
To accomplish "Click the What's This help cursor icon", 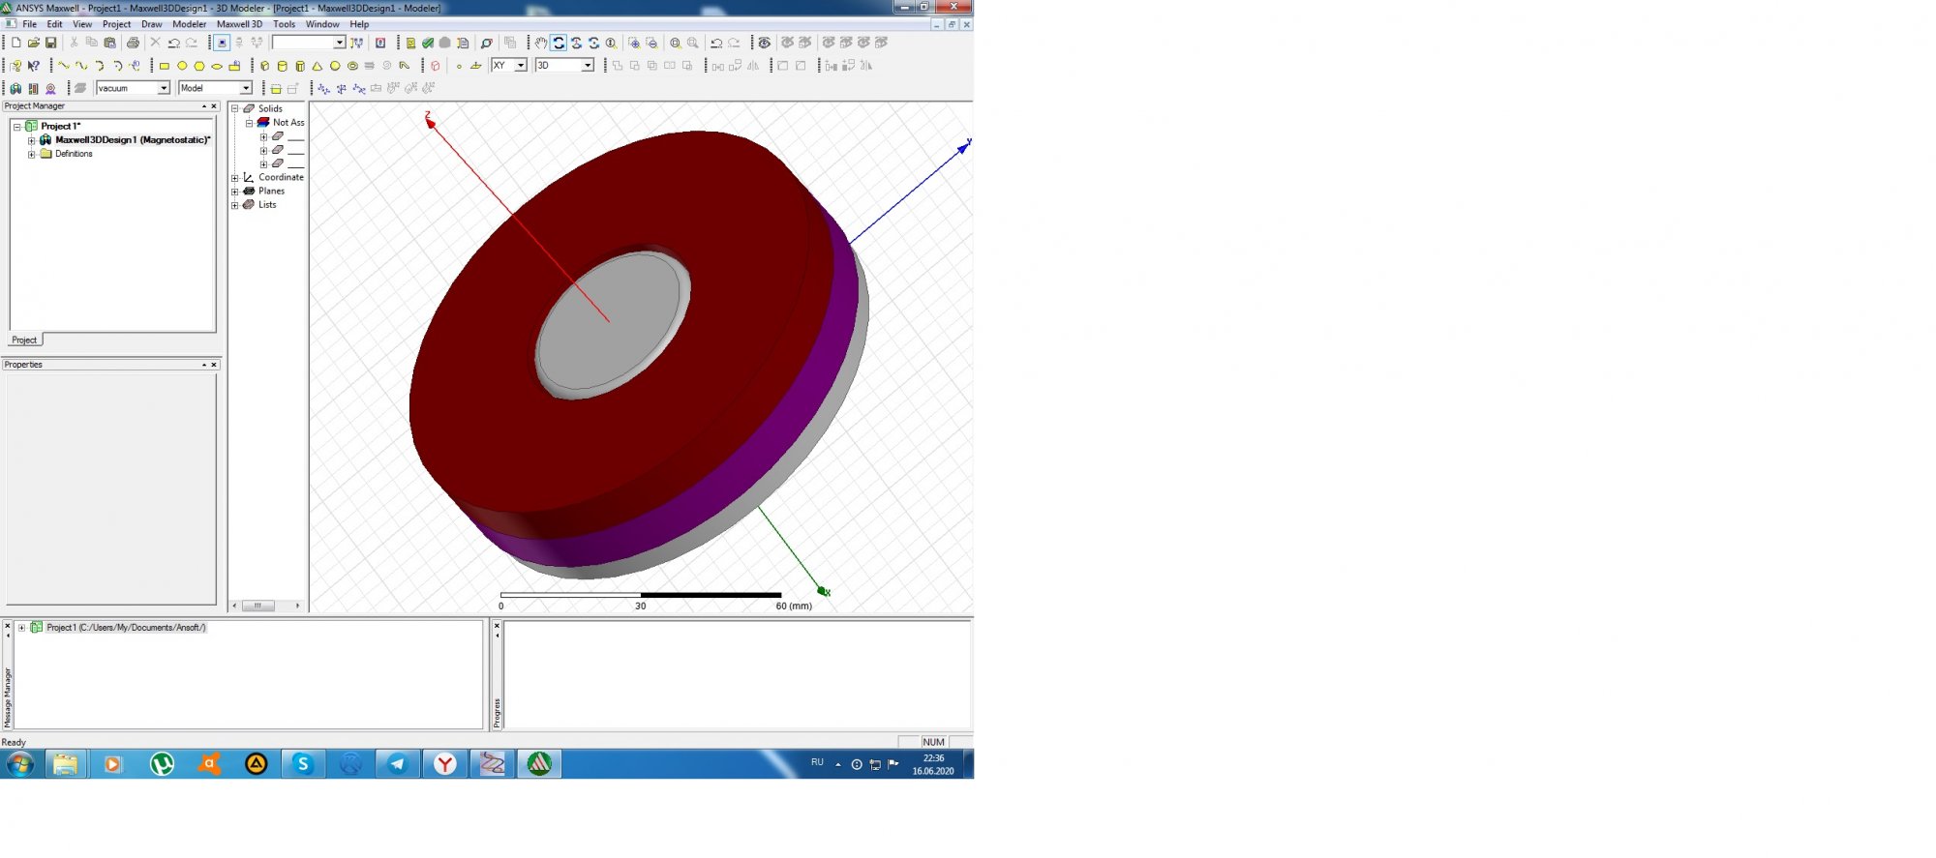I will tap(34, 66).
